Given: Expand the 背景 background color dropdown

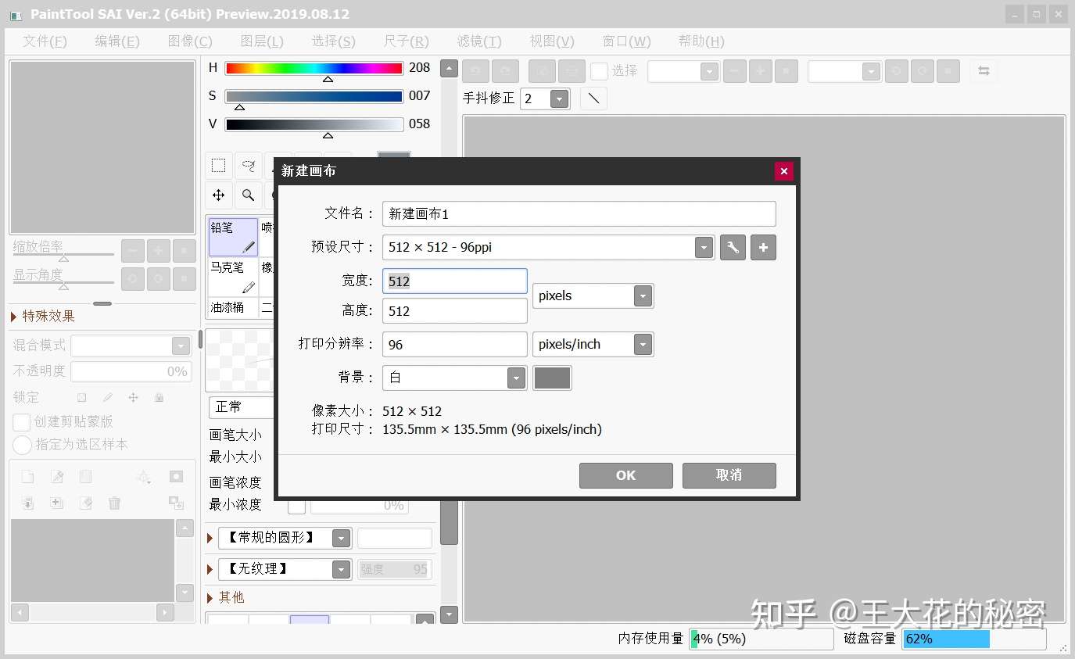Looking at the screenshot, I should pyautogui.click(x=516, y=378).
